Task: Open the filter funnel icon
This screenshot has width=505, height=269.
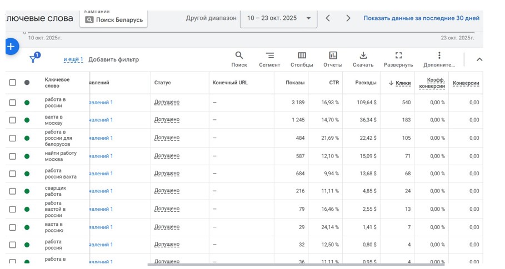Action: (x=33, y=59)
